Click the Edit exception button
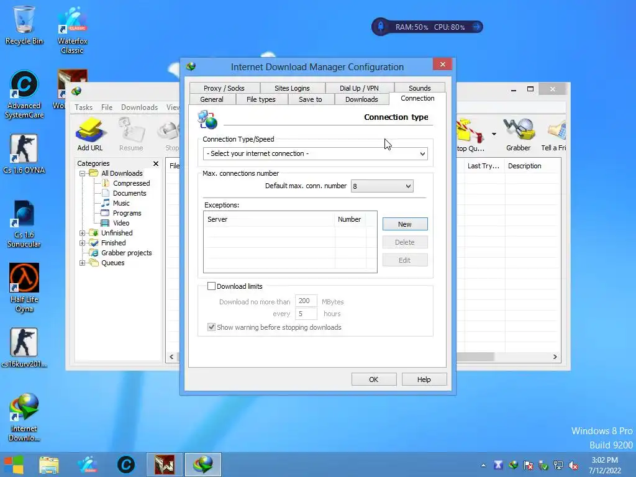The height and width of the screenshot is (477, 636). pyautogui.click(x=405, y=260)
